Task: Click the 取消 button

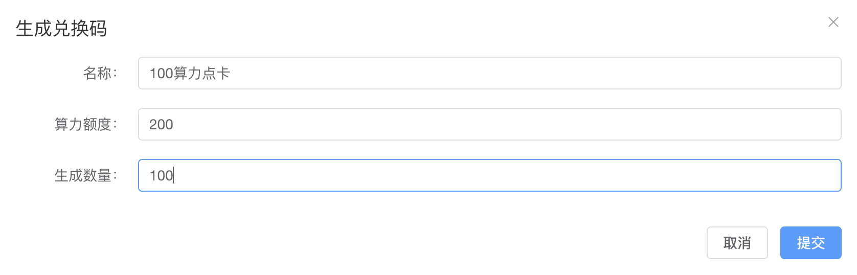Action: (x=737, y=243)
